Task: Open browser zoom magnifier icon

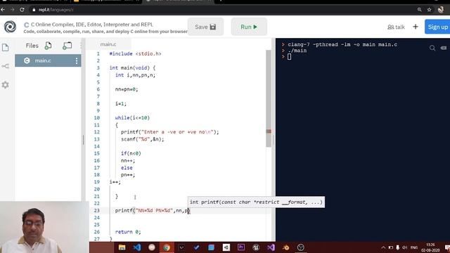Action: (x=420, y=9)
